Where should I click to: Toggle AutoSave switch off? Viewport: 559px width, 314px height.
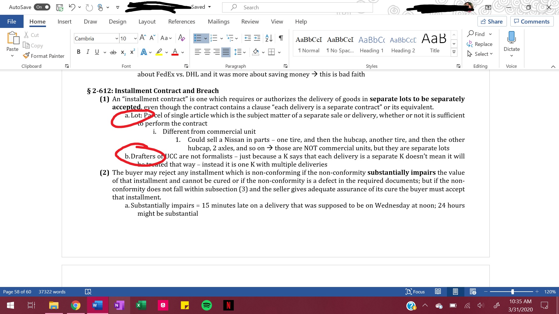[x=43, y=7]
